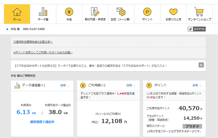Click the 14,250 P limited points
Screen dimensions: 218x138
point(193,118)
